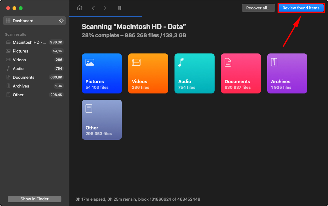The image size is (328, 206).
Task: Open the teal Audio category tile
Action: click(x=194, y=73)
